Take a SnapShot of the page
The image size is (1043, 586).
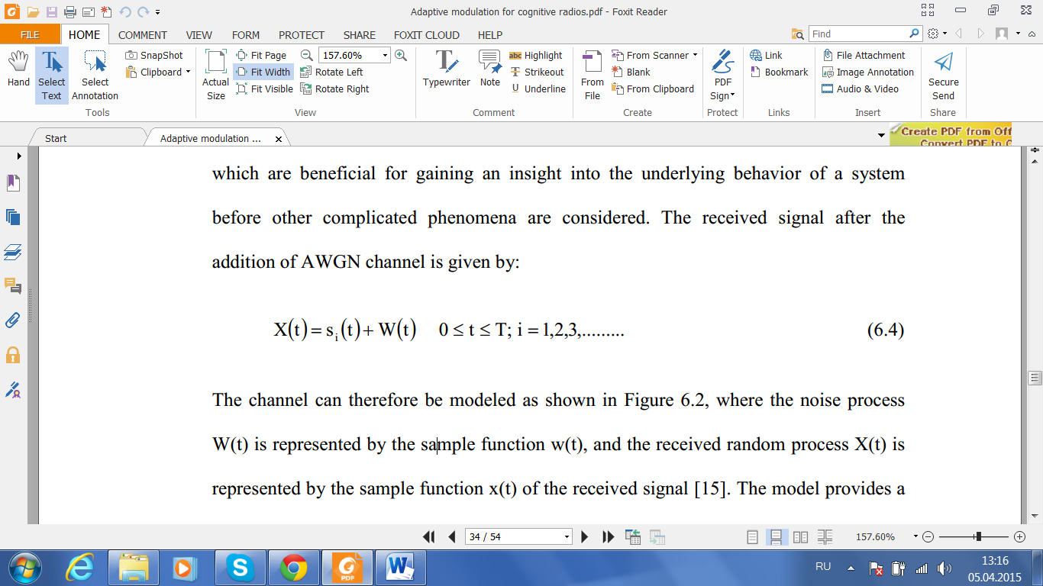[x=154, y=55]
